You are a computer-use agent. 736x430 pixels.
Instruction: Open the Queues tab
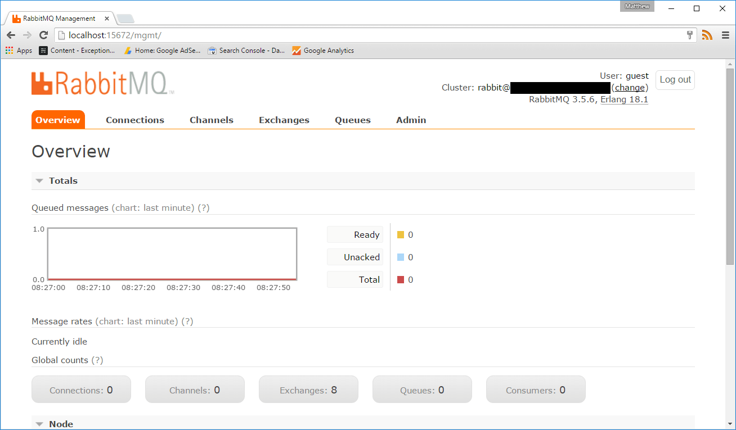click(353, 120)
